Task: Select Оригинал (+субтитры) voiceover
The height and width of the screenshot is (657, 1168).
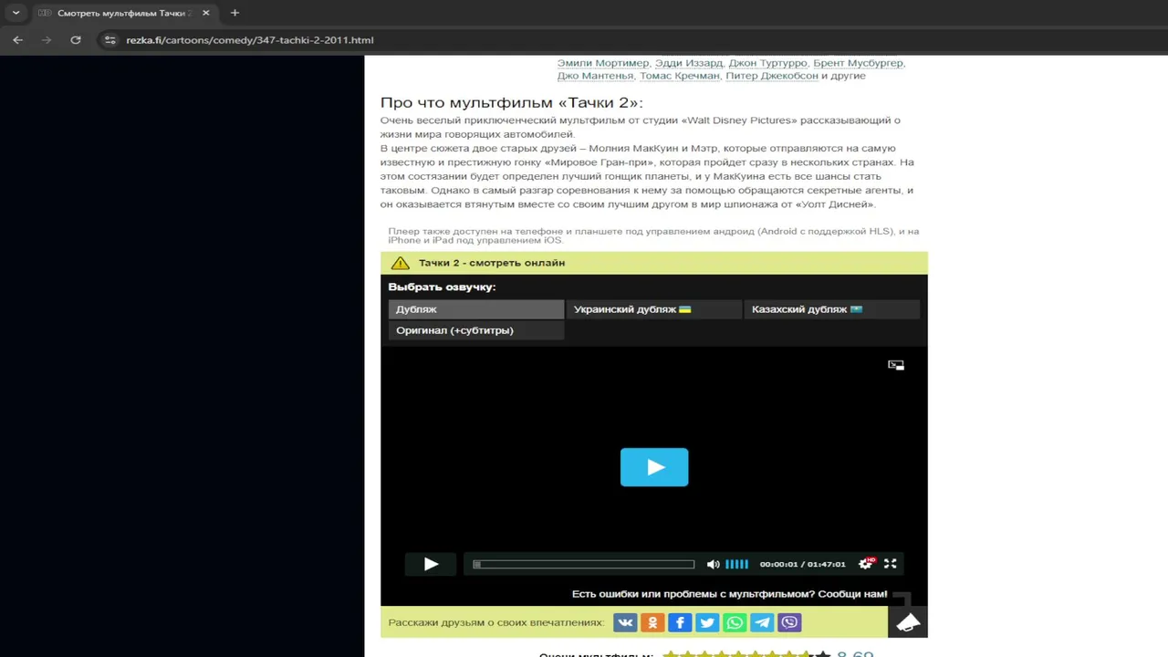Action: (476, 330)
